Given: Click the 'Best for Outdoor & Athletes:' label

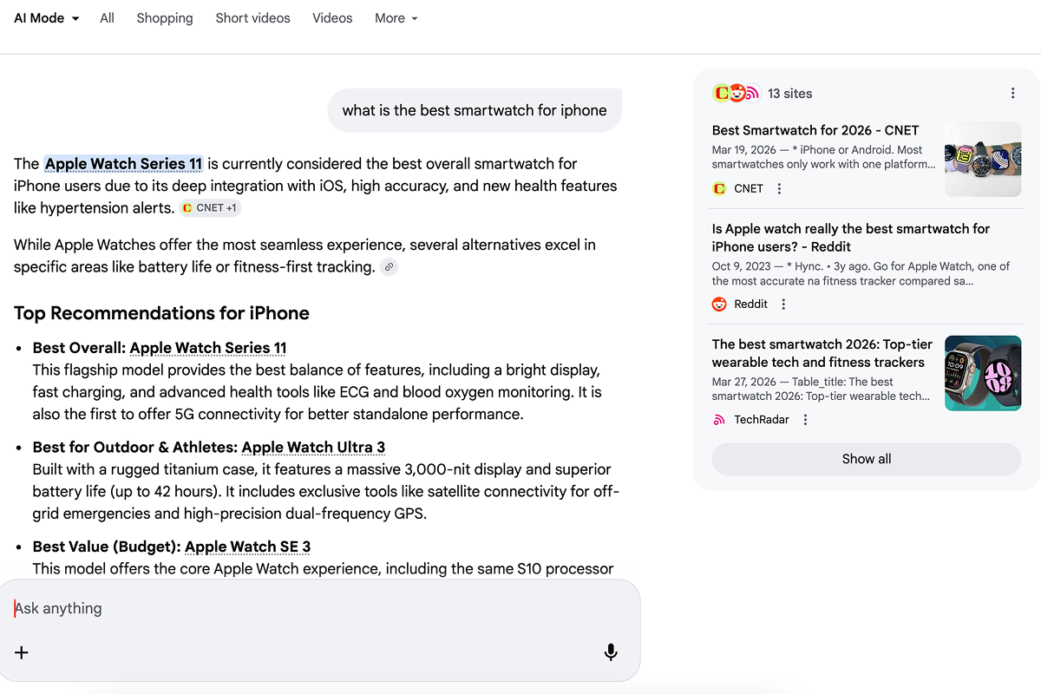Looking at the screenshot, I should tap(135, 448).
